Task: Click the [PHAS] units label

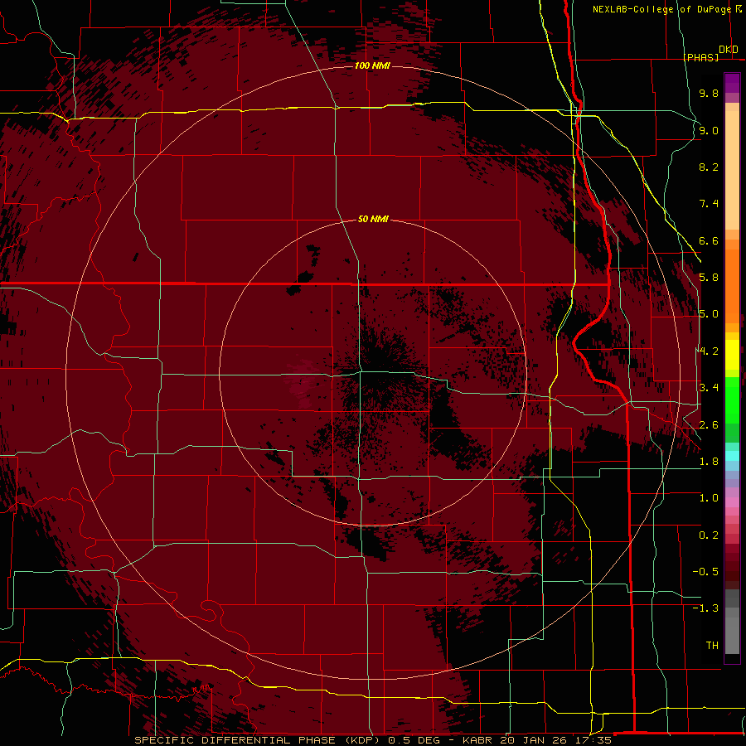Action: click(x=700, y=57)
